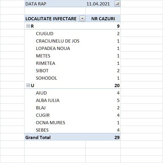Select the METES cell

(x=43, y=56)
